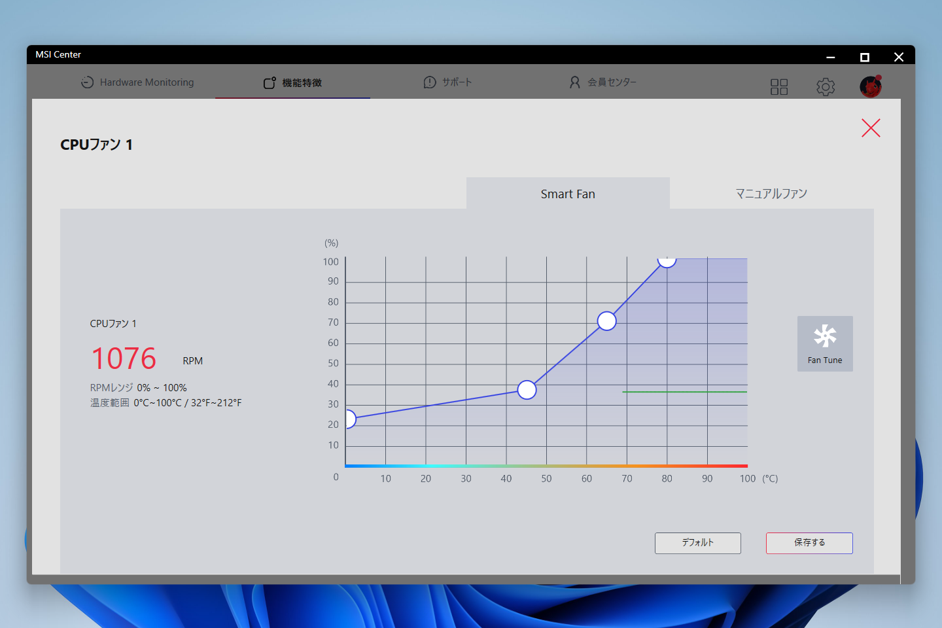Select the fan curve point near 65°C

(x=607, y=321)
